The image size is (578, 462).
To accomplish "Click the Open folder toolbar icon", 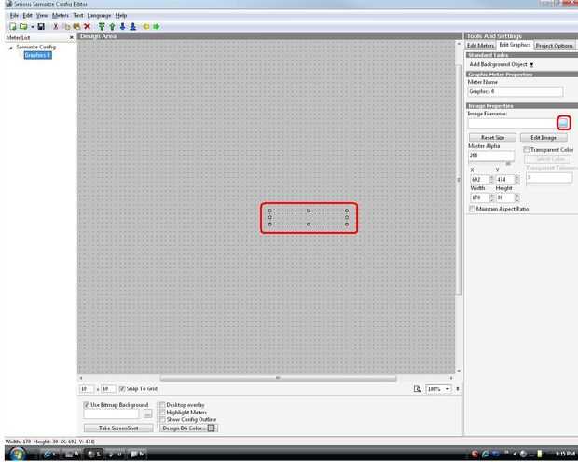I will [x=23, y=26].
